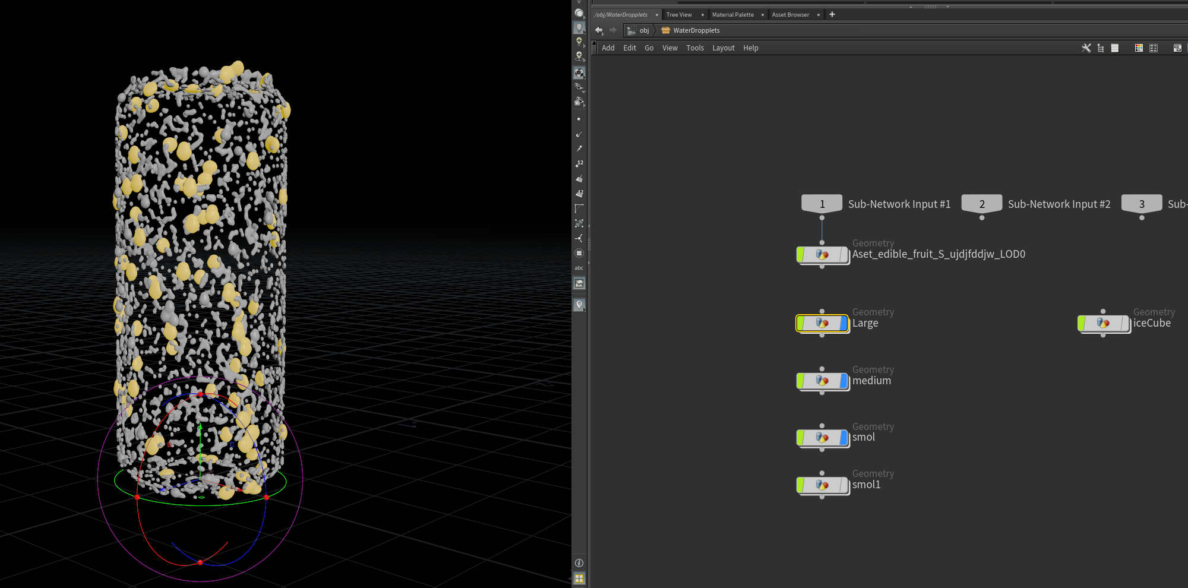Select the smol1 geometry node
The height and width of the screenshot is (588, 1188).
(823, 485)
